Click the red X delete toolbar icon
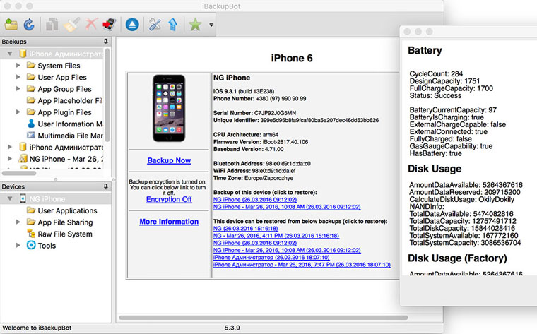 pyautogui.click(x=91, y=25)
